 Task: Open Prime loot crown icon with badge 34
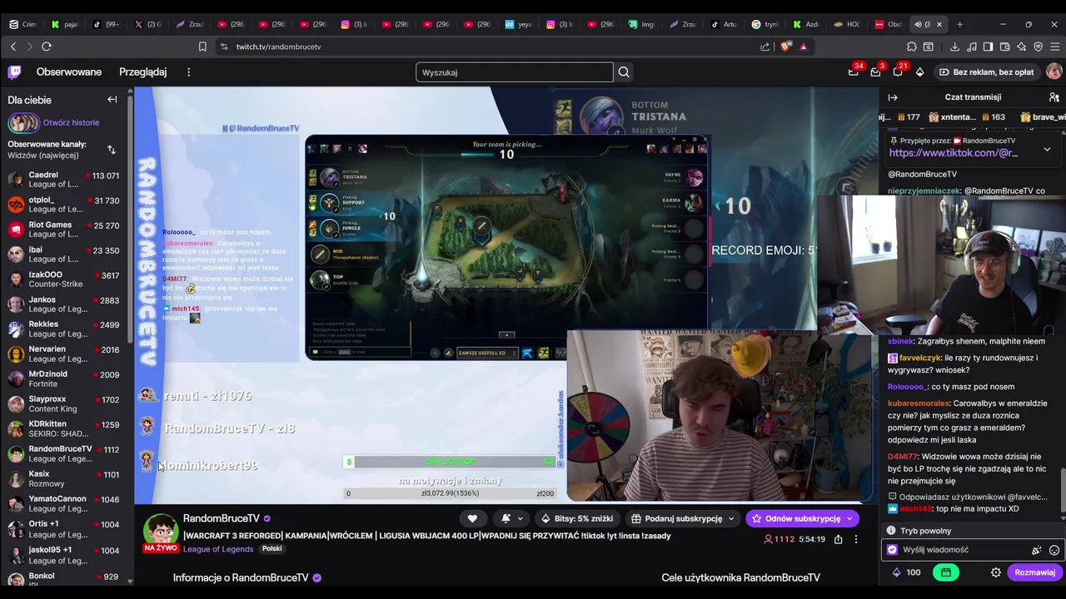click(x=854, y=72)
